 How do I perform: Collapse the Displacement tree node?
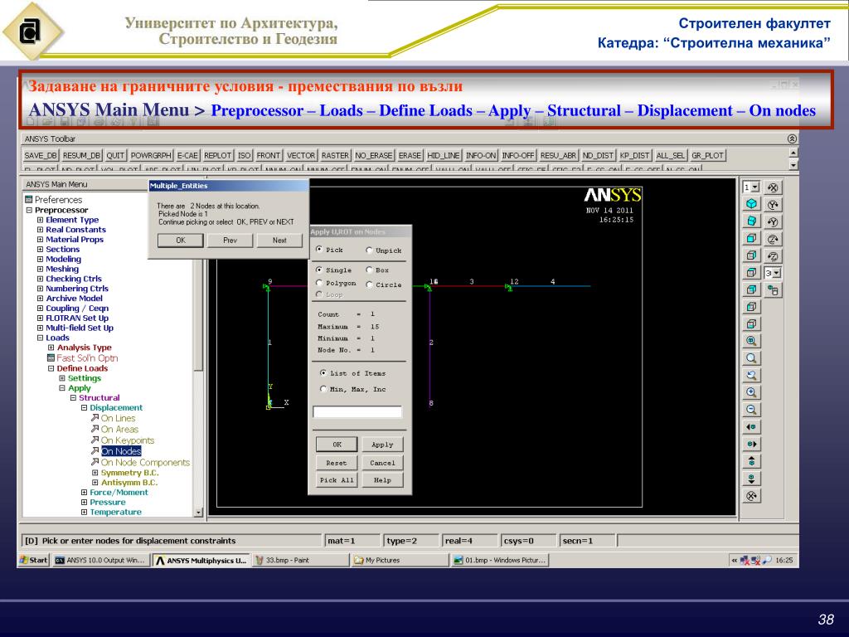pos(84,408)
